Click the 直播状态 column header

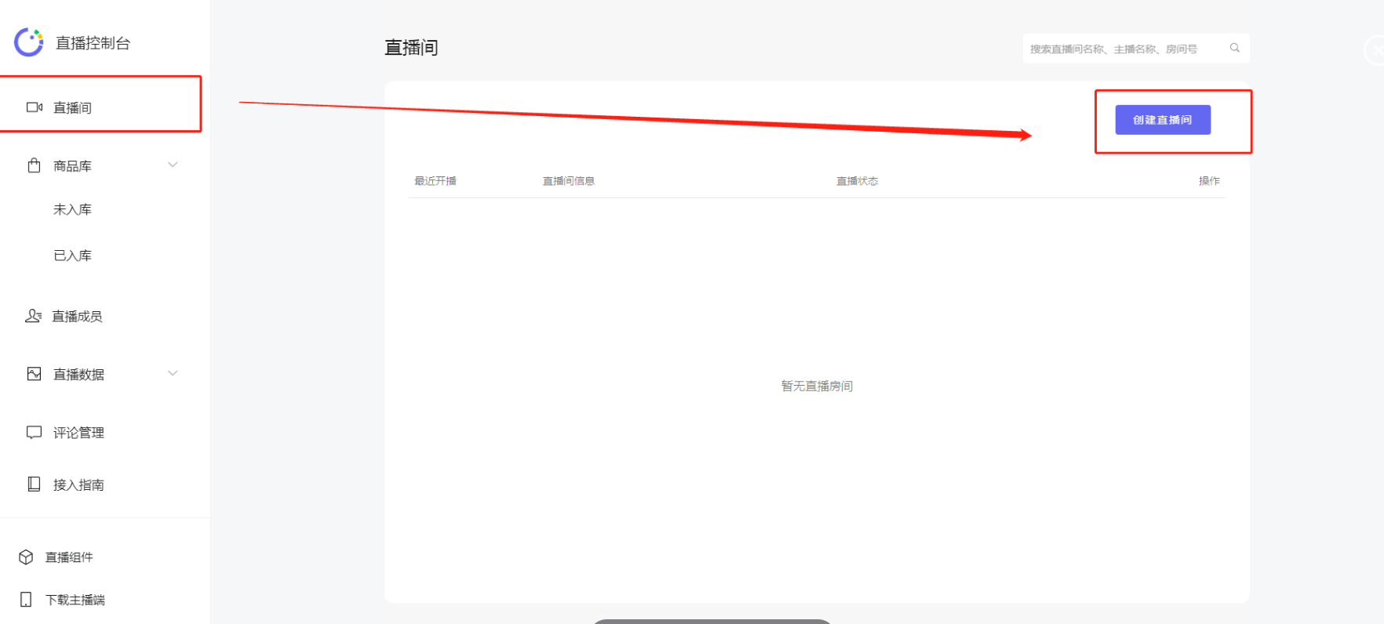click(857, 181)
